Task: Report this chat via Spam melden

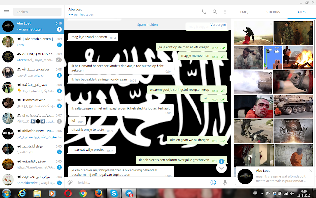Action: click(x=147, y=24)
